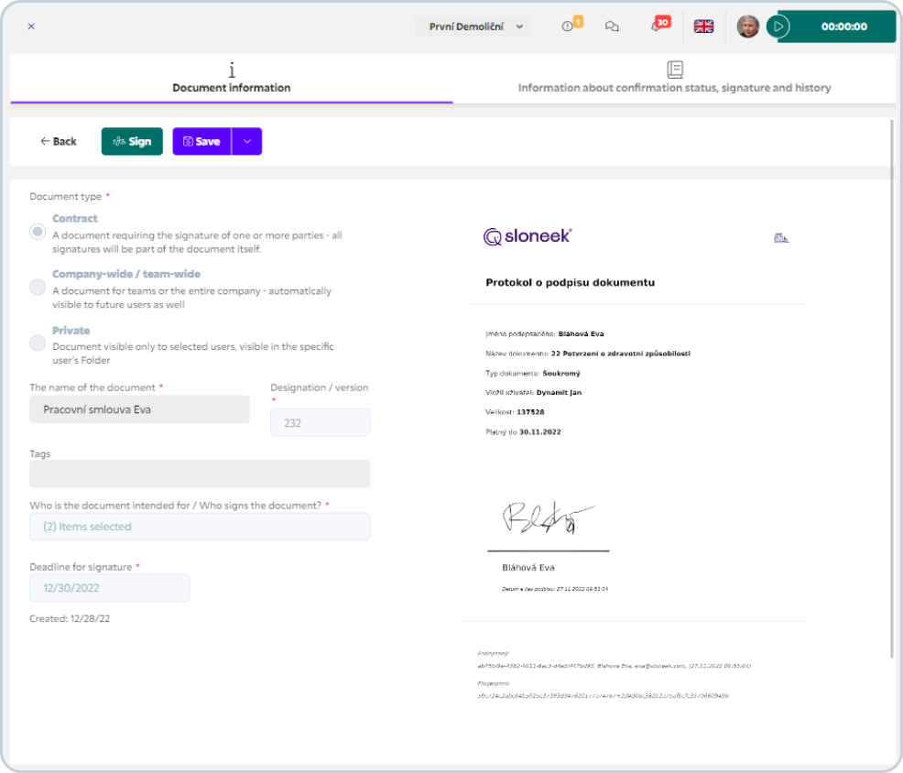Select the Contract document type radio
Screen dimensions: 903x773
[x=38, y=232]
